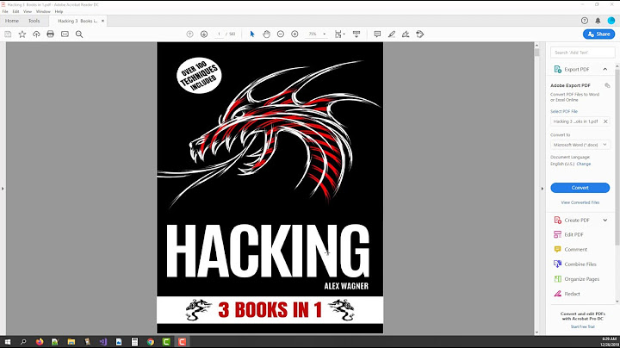Viewport: 620px width, 348px height.
Task: Go to previous page arrow
Action: (189, 34)
